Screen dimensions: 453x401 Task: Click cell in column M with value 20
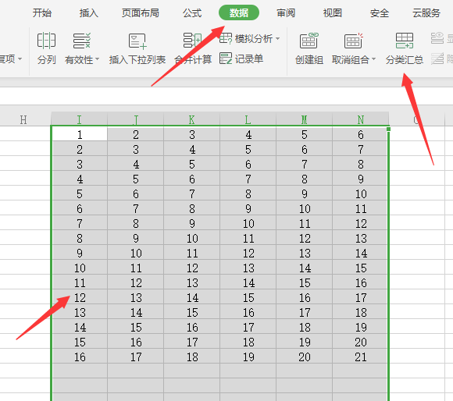pos(305,357)
